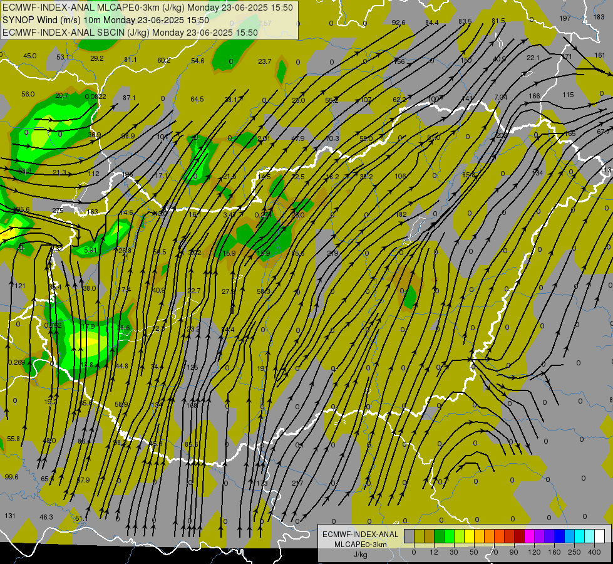The width and height of the screenshot is (613, 564).
Task: Click the map value '275'
Action: [58, 211]
